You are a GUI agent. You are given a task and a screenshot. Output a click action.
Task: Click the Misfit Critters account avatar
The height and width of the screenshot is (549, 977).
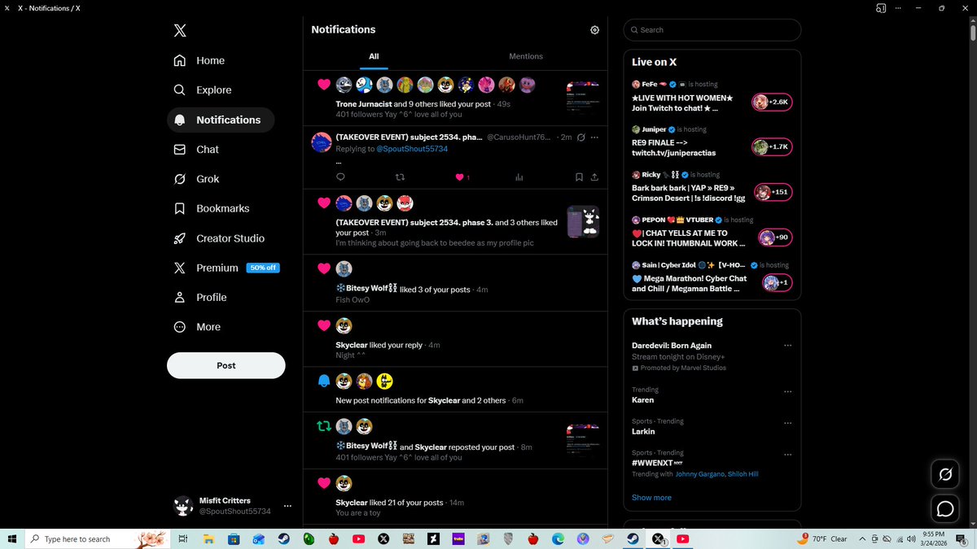(183, 506)
